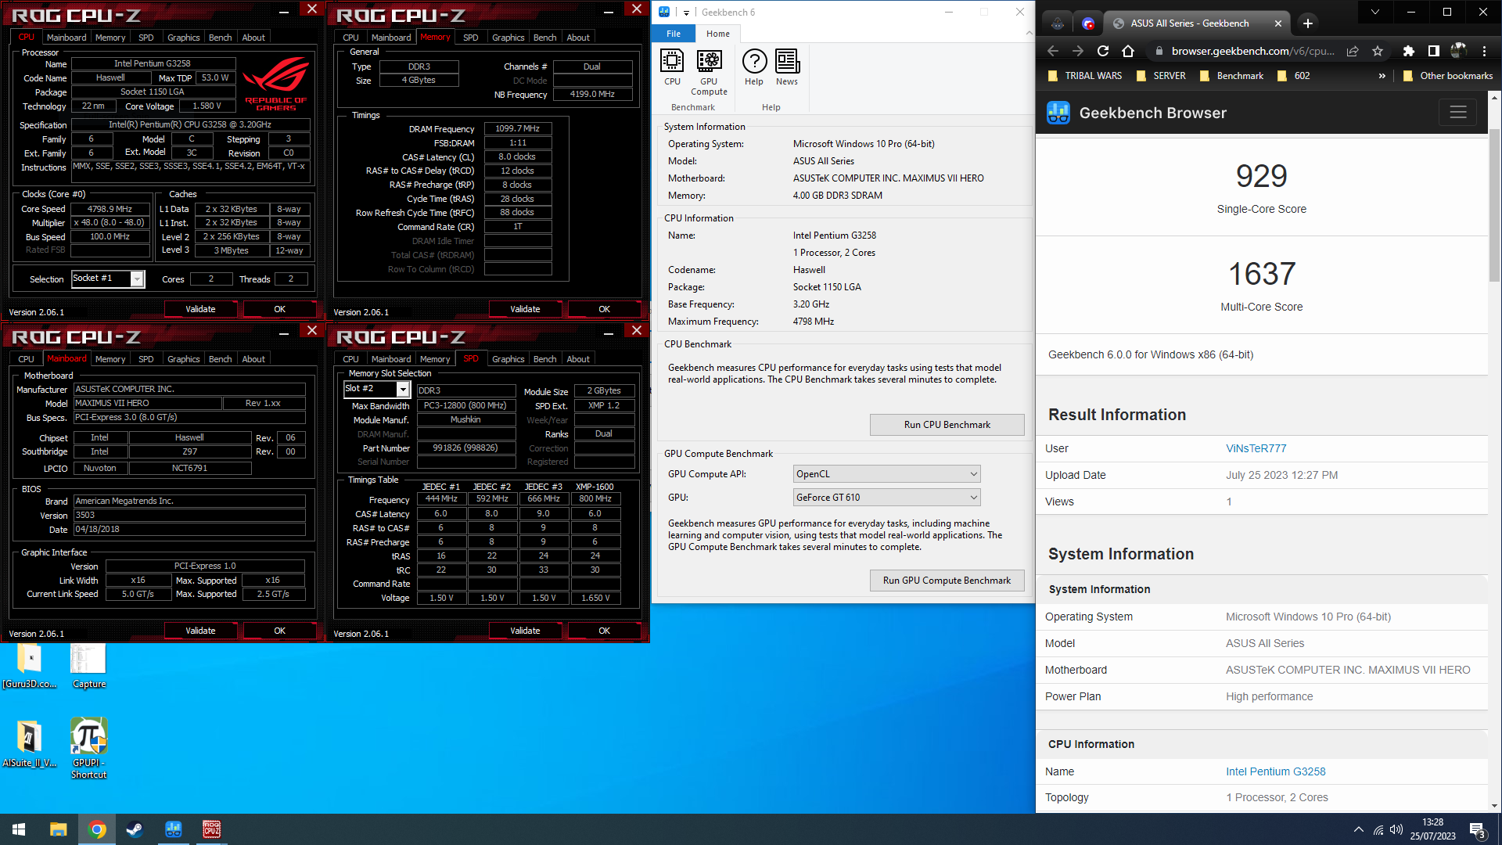Reload the browser page
1502x845 pixels.
pyautogui.click(x=1103, y=51)
